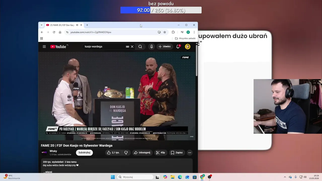The height and width of the screenshot is (181, 322).
Task: Open Windows Start menu
Action: tap(113, 177)
